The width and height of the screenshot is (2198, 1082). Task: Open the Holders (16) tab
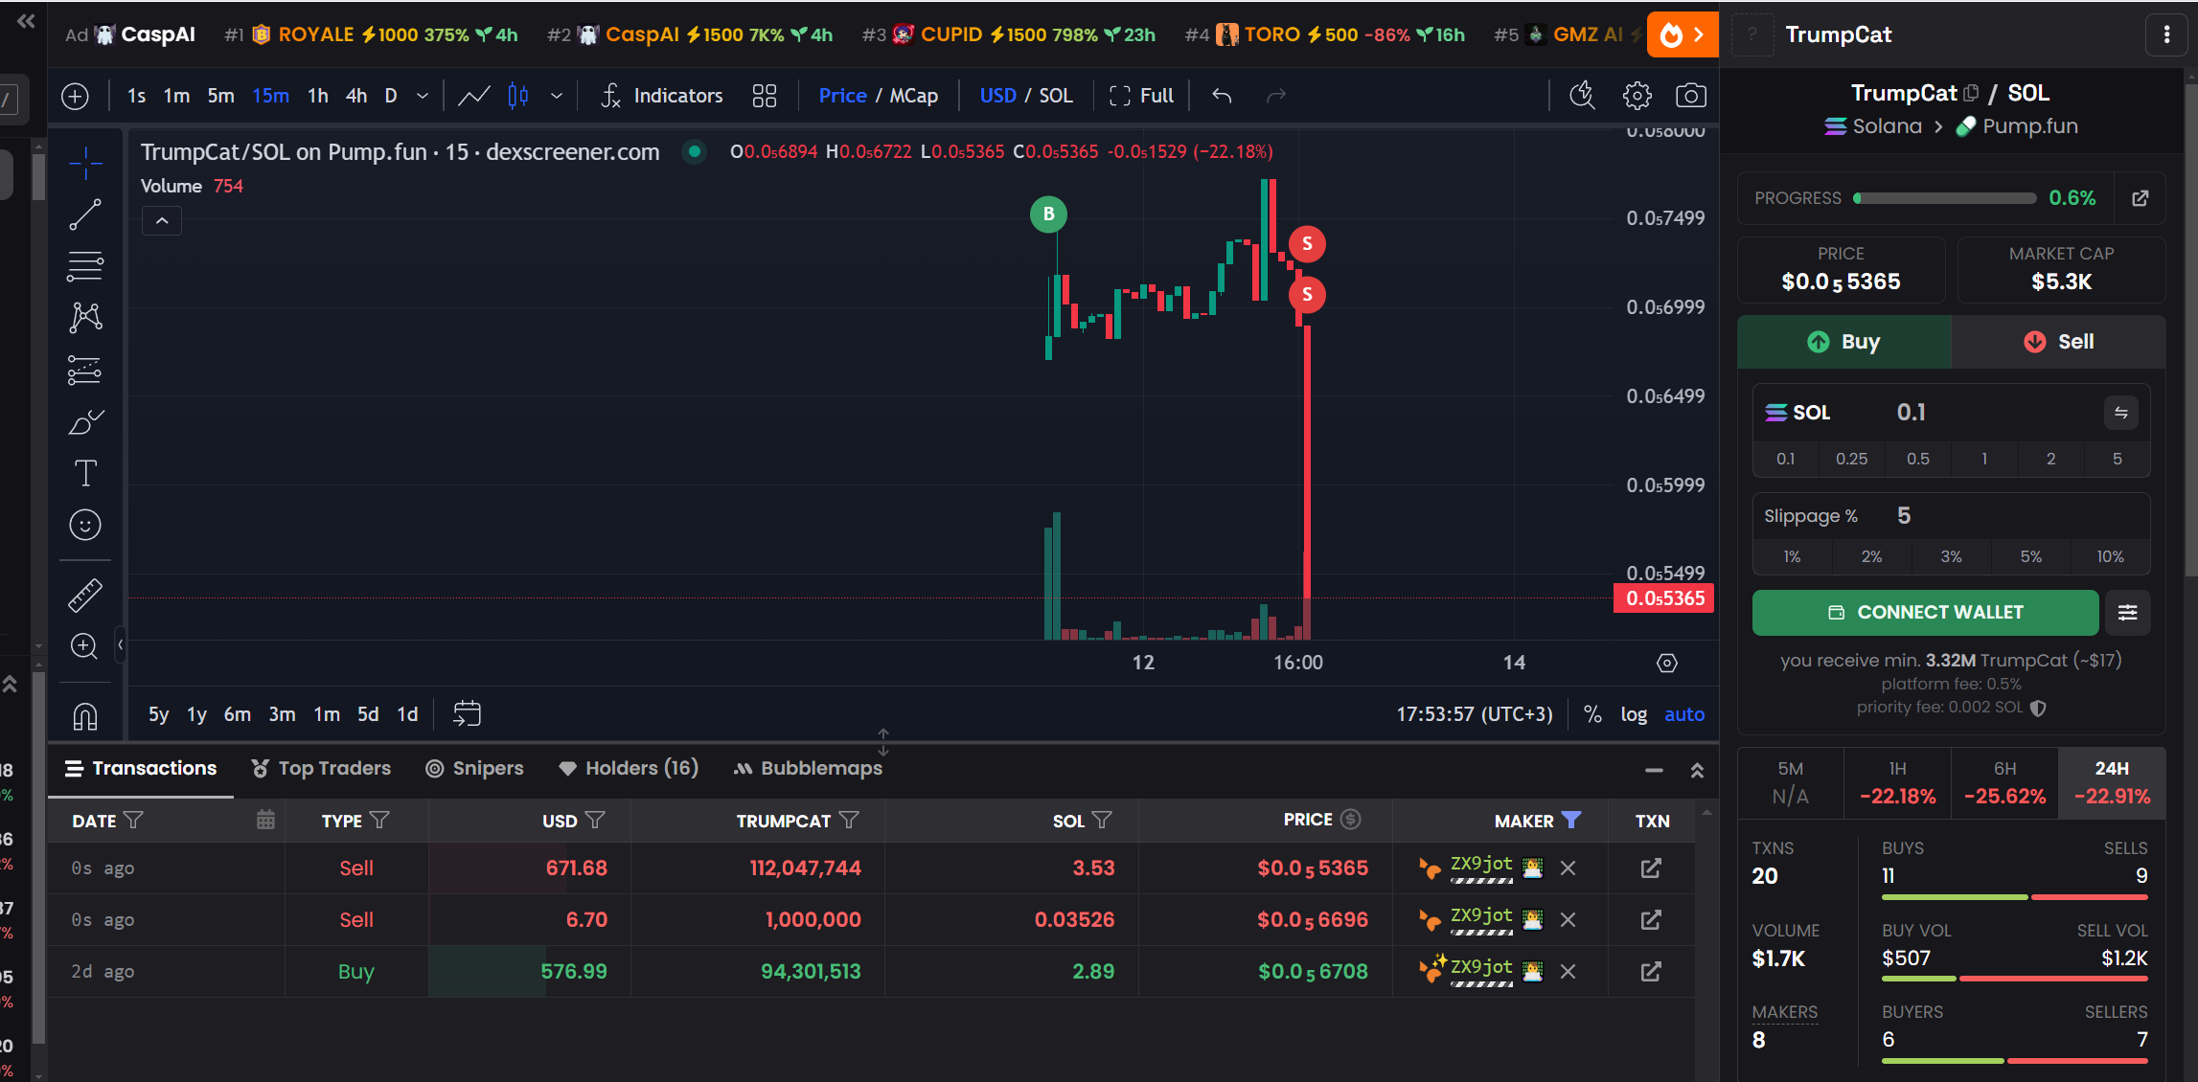(x=629, y=769)
